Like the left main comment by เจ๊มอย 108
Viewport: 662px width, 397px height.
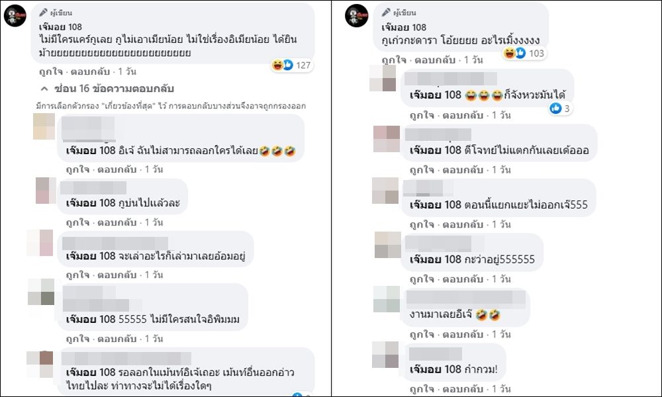[x=51, y=71]
